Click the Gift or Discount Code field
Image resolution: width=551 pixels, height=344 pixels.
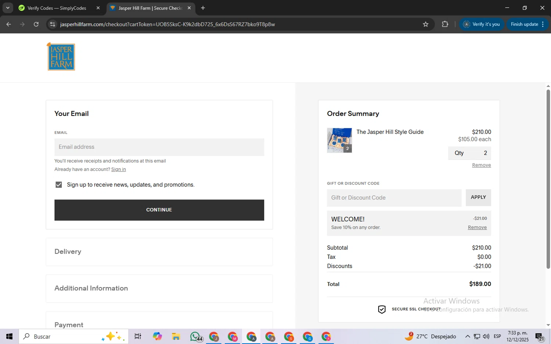394,198
